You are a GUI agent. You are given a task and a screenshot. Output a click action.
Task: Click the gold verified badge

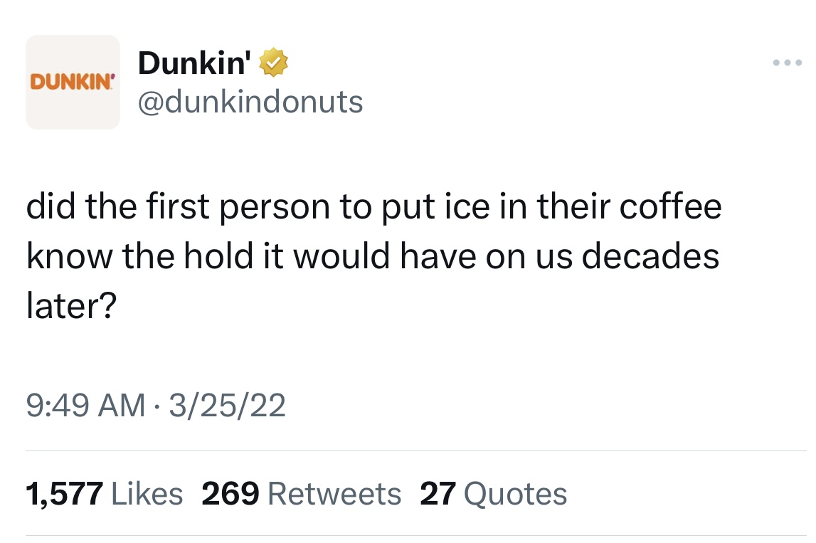click(x=274, y=63)
